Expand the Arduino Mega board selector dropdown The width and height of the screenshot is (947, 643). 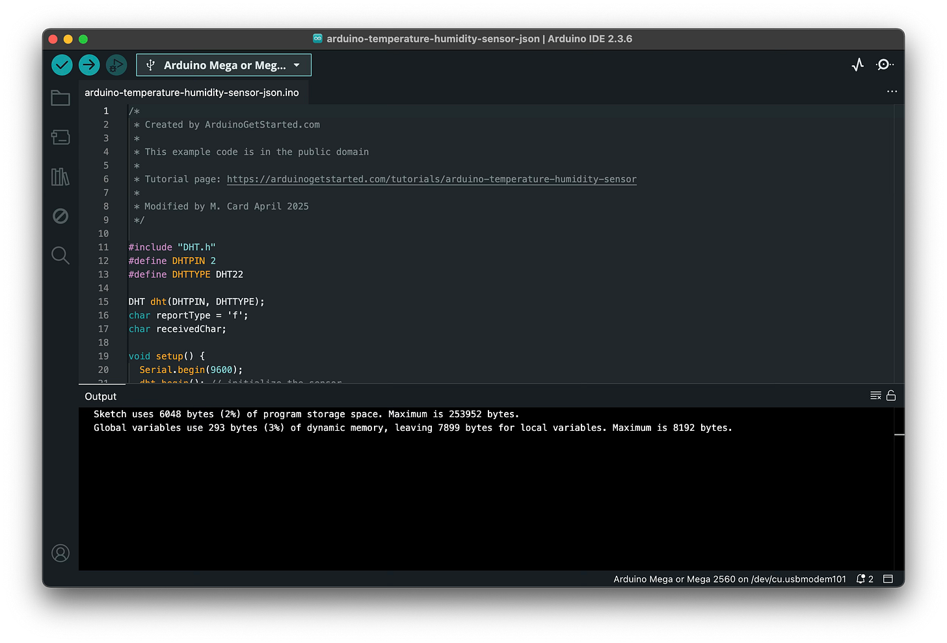point(224,65)
